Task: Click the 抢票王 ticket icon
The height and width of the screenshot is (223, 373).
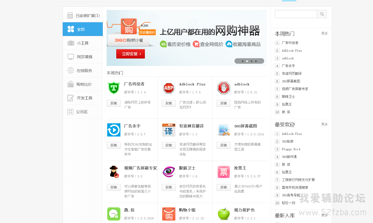Action: pos(224,172)
